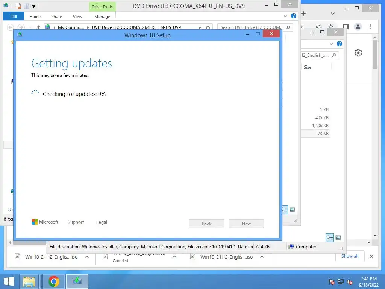Image resolution: width=385 pixels, height=289 pixels.
Task: Open the View ribbon tab
Action: point(77,17)
